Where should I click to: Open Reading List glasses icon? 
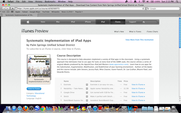click(x=4, y=12)
